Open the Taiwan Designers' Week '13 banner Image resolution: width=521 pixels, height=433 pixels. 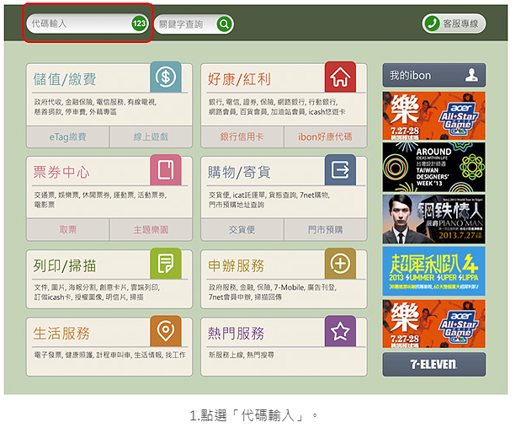point(434,168)
